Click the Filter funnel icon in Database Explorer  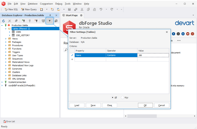point(50,21)
